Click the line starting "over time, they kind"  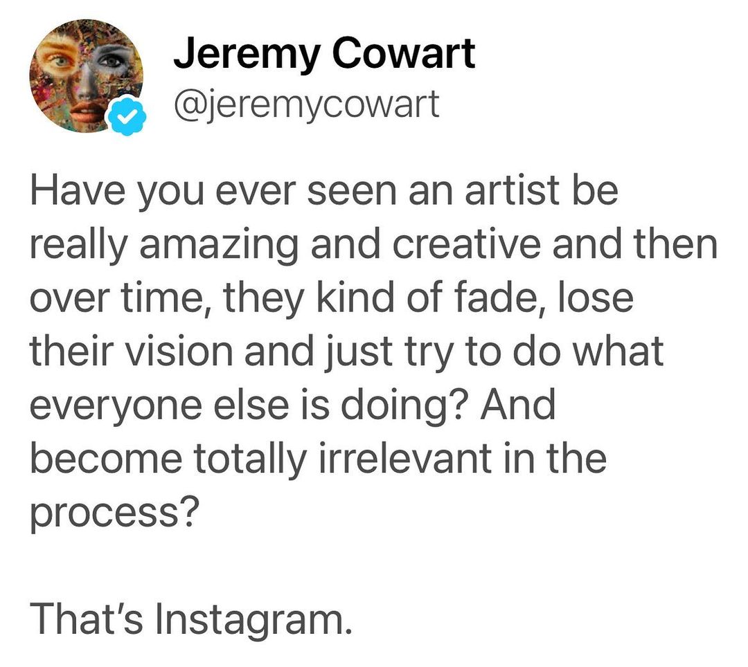click(x=331, y=298)
